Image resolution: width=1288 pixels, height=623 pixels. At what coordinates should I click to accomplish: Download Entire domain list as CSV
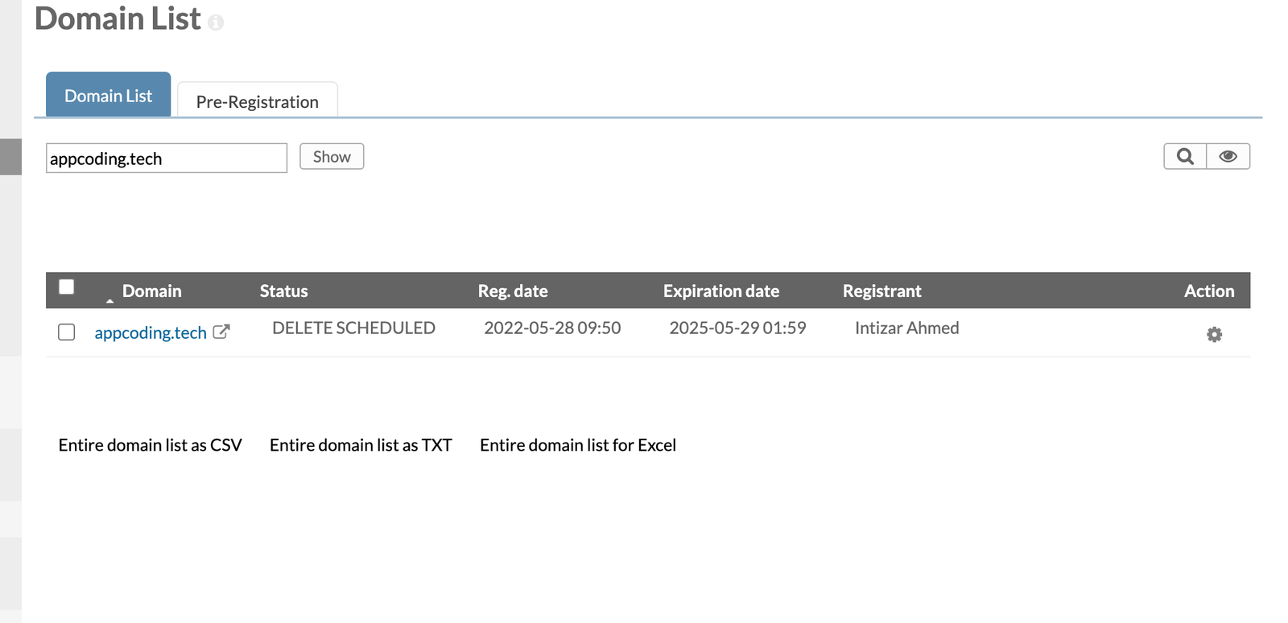(150, 445)
